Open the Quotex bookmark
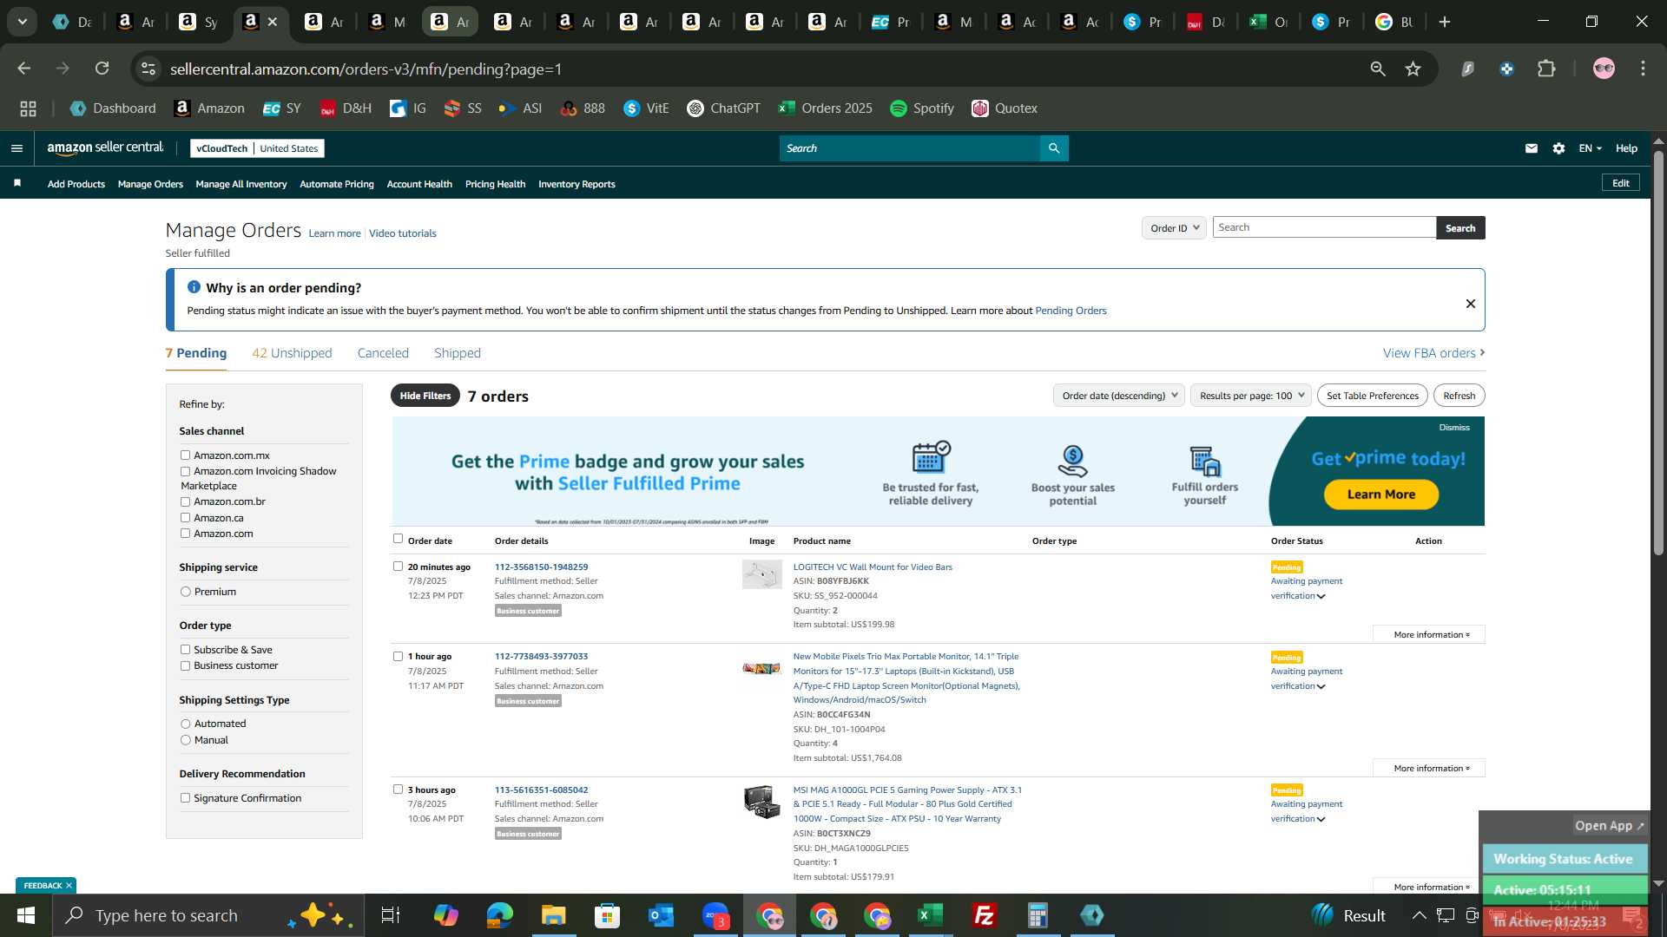Screen dimensions: 1667x937 pos(1005,108)
